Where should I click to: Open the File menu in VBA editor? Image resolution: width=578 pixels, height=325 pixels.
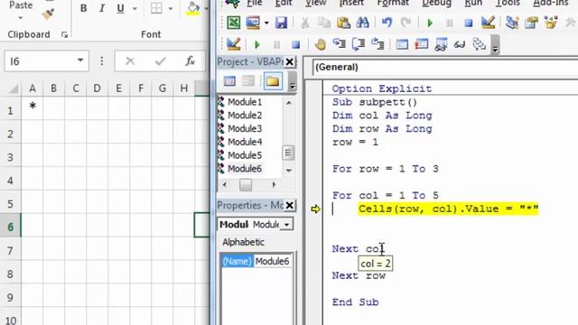(255, 4)
